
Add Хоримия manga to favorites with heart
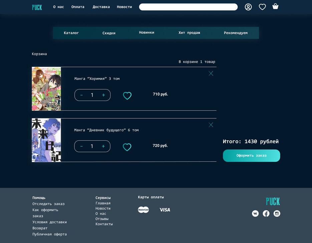127,96
